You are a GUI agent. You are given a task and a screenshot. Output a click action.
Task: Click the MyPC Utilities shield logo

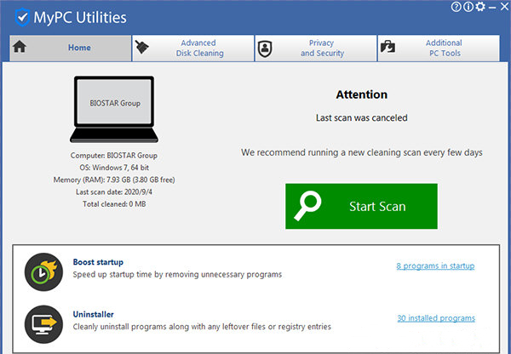[x=22, y=17]
